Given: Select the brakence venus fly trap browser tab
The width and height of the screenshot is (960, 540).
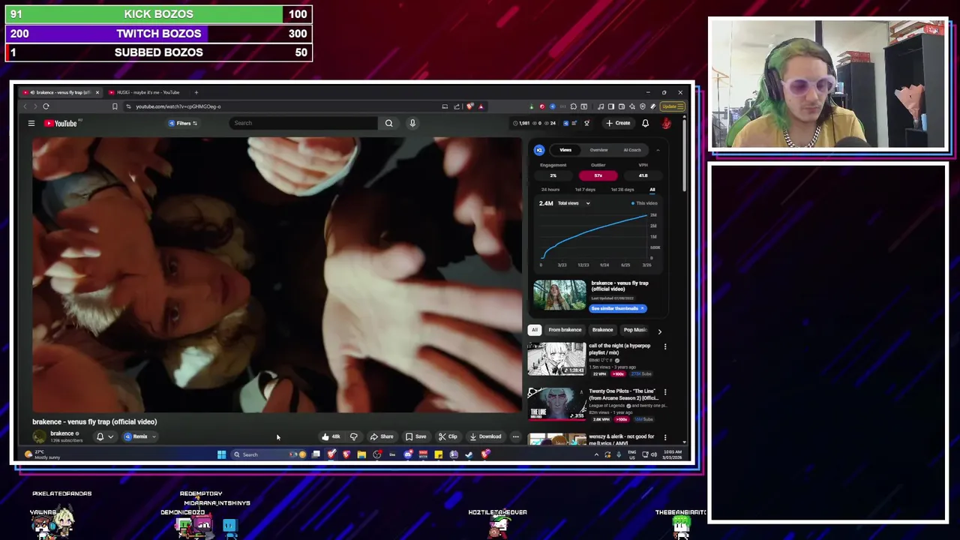Looking at the screenshot, I should click(x=61, y=92).
